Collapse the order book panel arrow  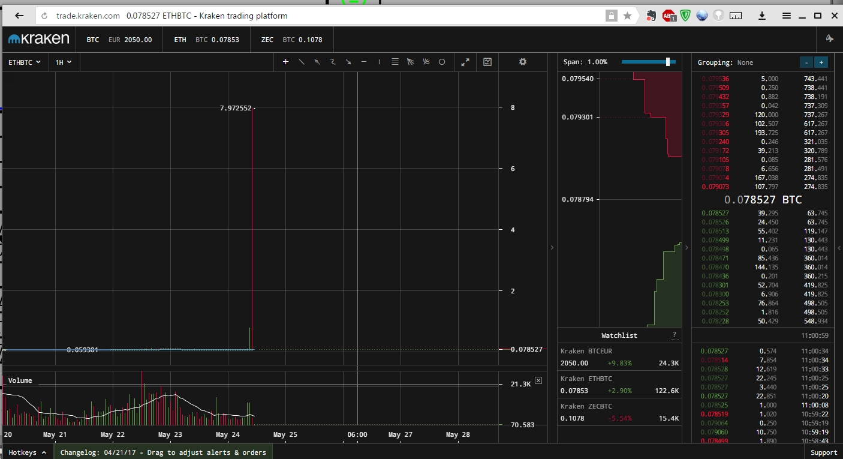(x=687, y=247)
